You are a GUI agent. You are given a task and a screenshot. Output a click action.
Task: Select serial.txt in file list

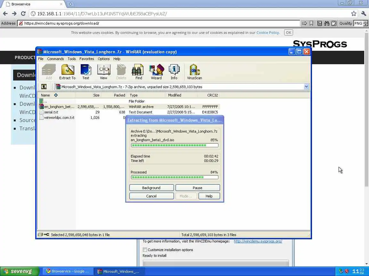129,112
